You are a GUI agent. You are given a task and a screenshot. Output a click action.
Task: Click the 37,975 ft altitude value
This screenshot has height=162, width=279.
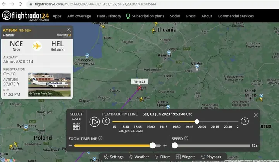point(11,84)
